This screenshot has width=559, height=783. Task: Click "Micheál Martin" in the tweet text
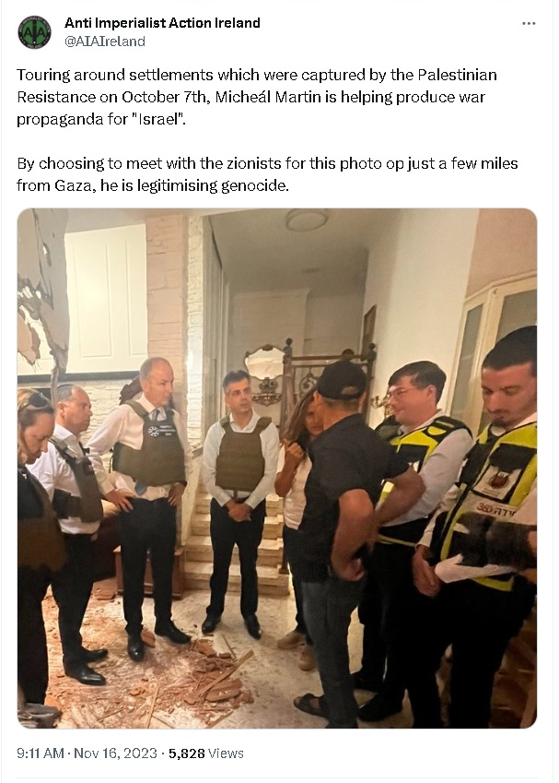pyautogui.click(x=268, y=97)
